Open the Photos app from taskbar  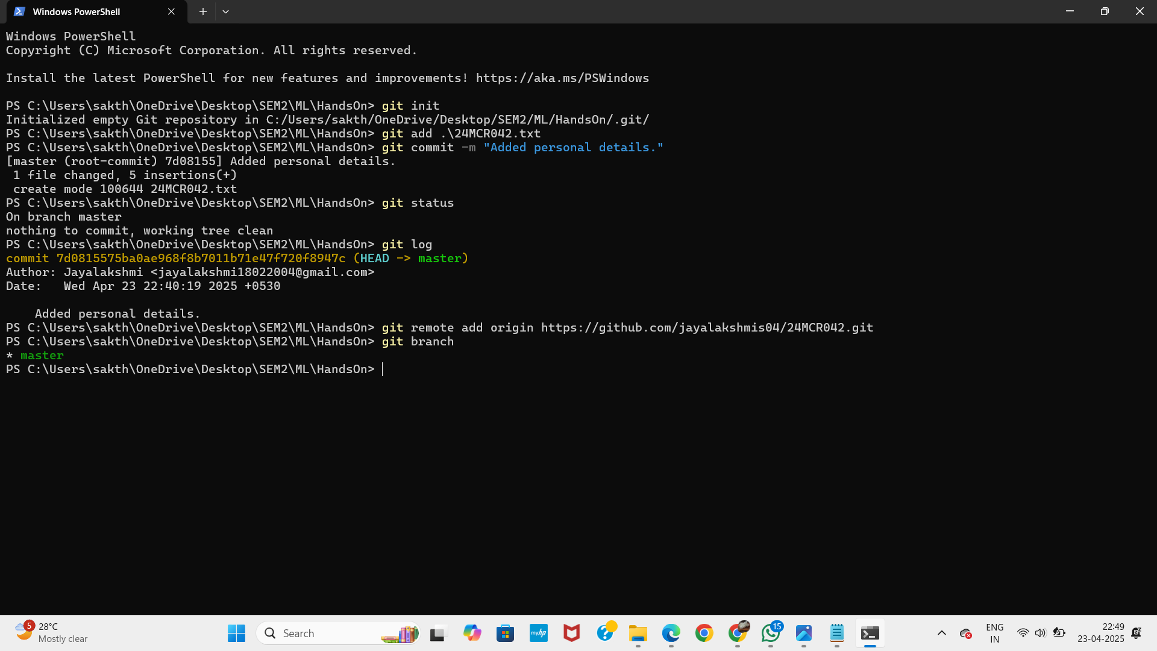coord(804,633)
